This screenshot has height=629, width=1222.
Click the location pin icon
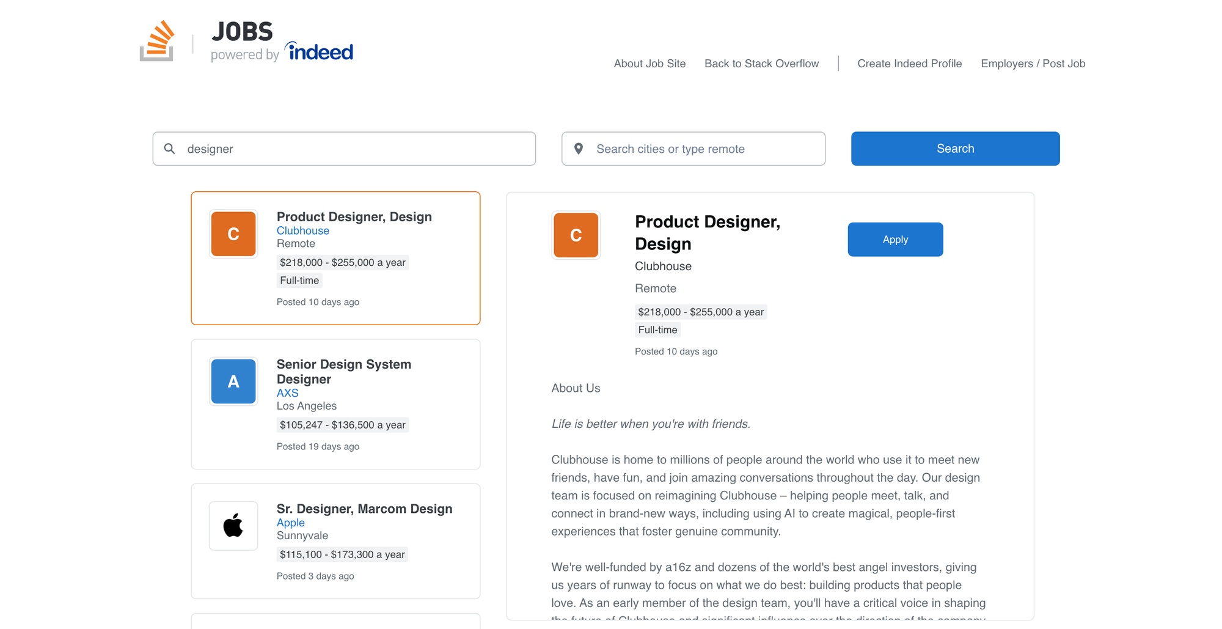tap(579, 149)
